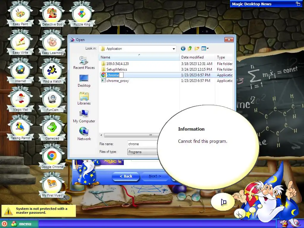Open Network in the places sidebar
Screen dimensions: 304x228
pyautogui.click(x=84, y=134)
